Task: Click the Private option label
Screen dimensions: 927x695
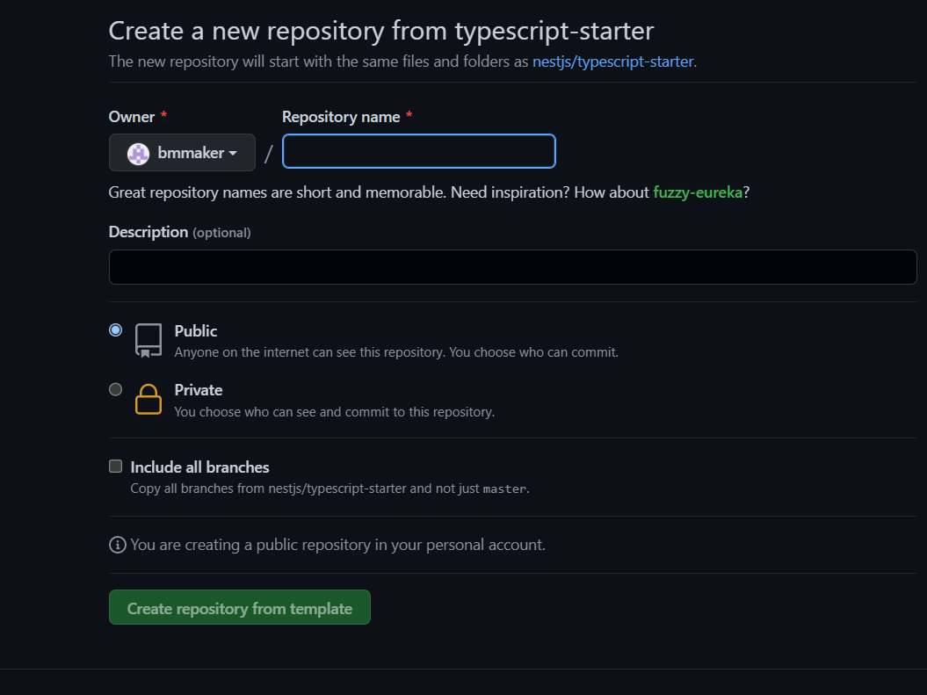Action: [x=199, y=390]
